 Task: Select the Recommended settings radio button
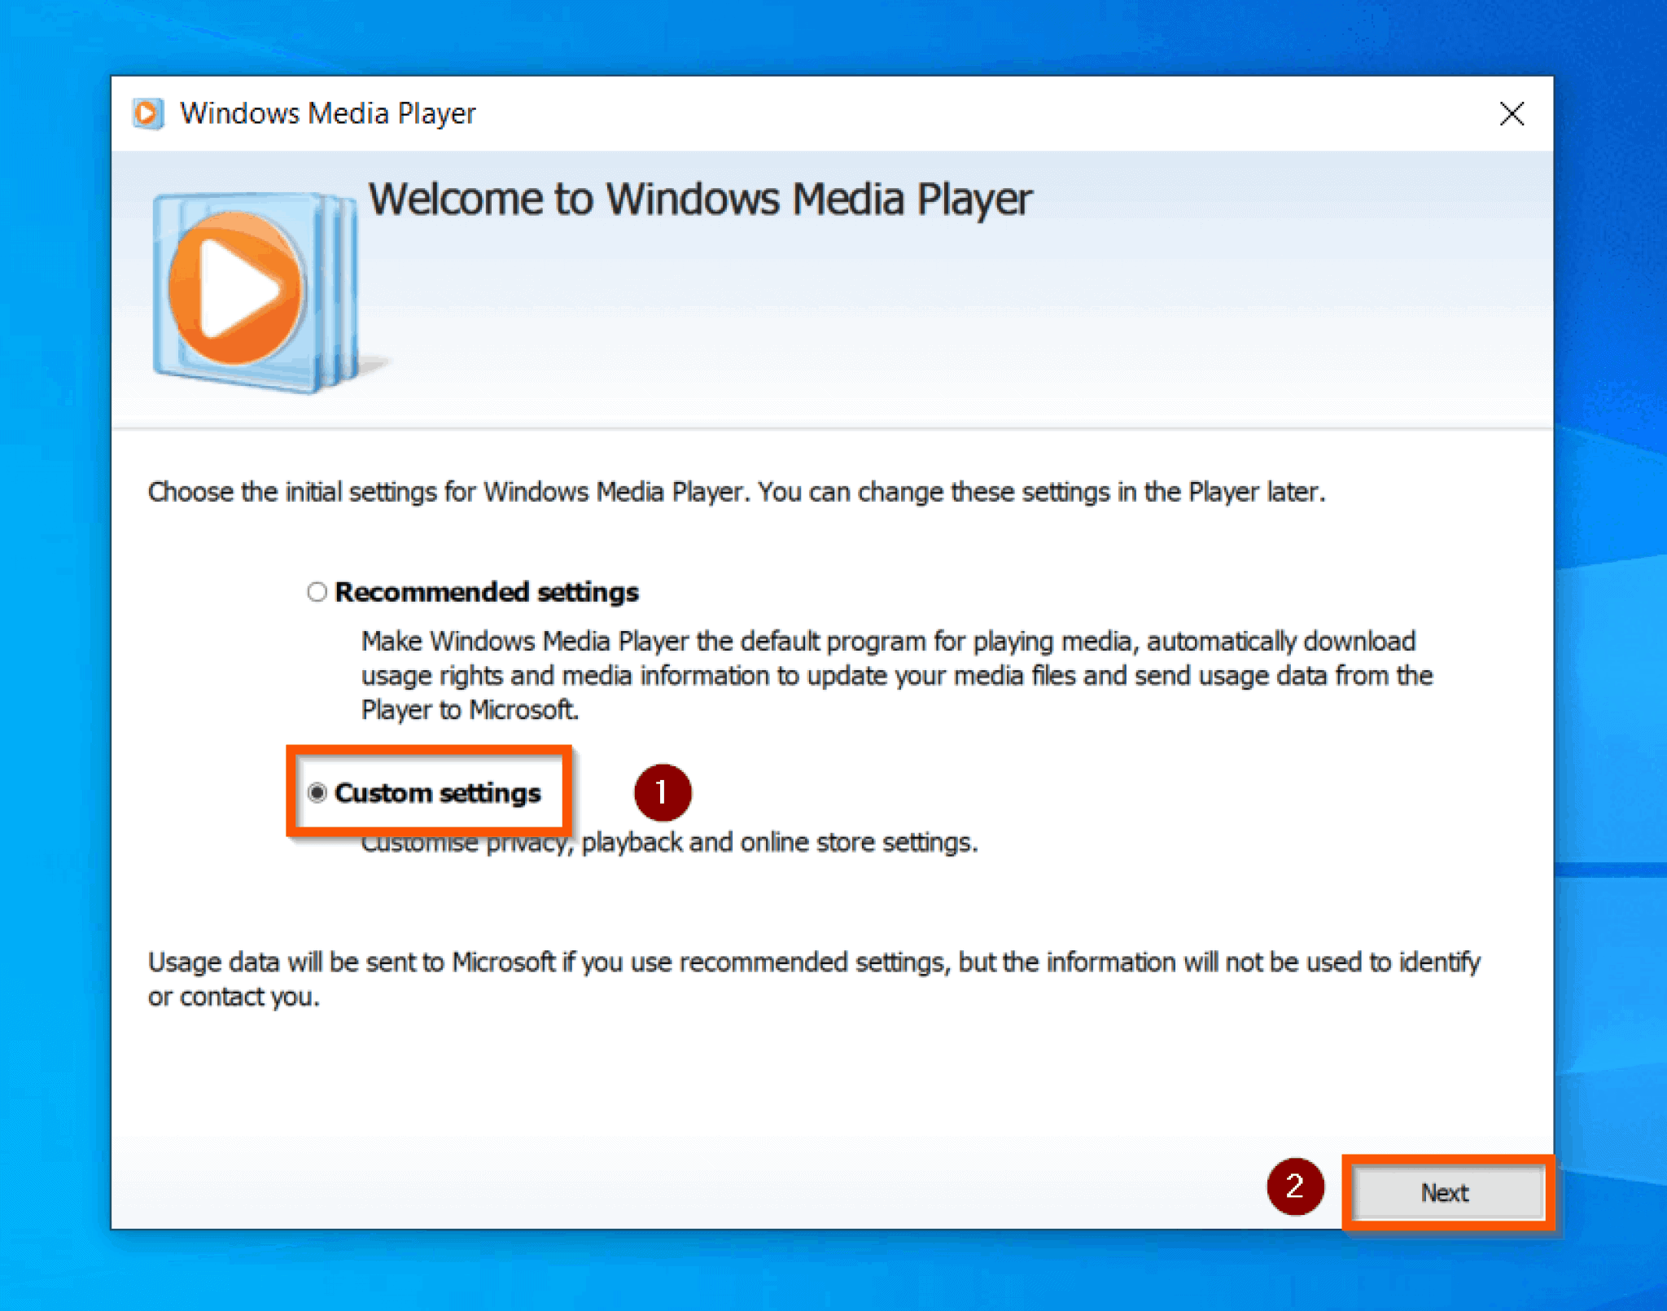pyautogui.click(x=317, y=592)
